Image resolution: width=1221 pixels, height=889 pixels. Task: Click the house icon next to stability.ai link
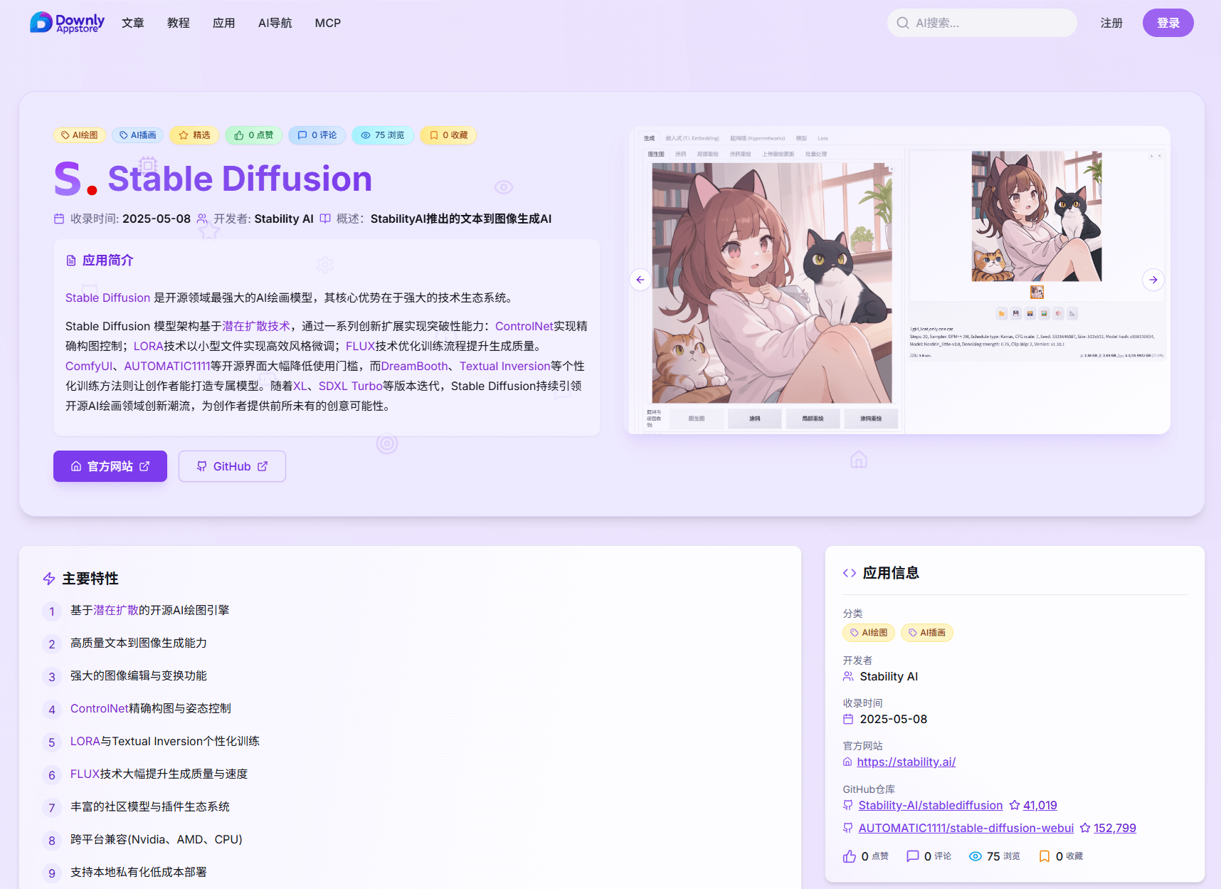click(847, 762)
